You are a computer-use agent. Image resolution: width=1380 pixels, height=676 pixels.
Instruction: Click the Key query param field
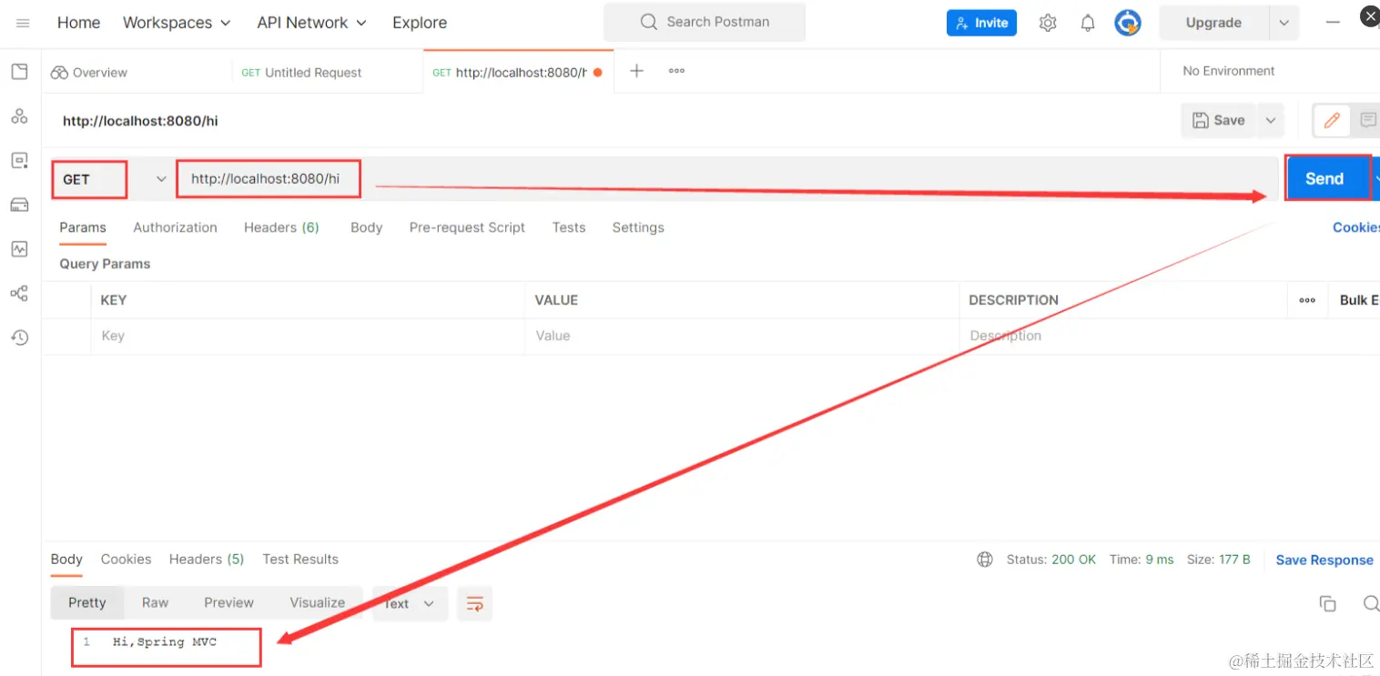[x=308, y=336]
